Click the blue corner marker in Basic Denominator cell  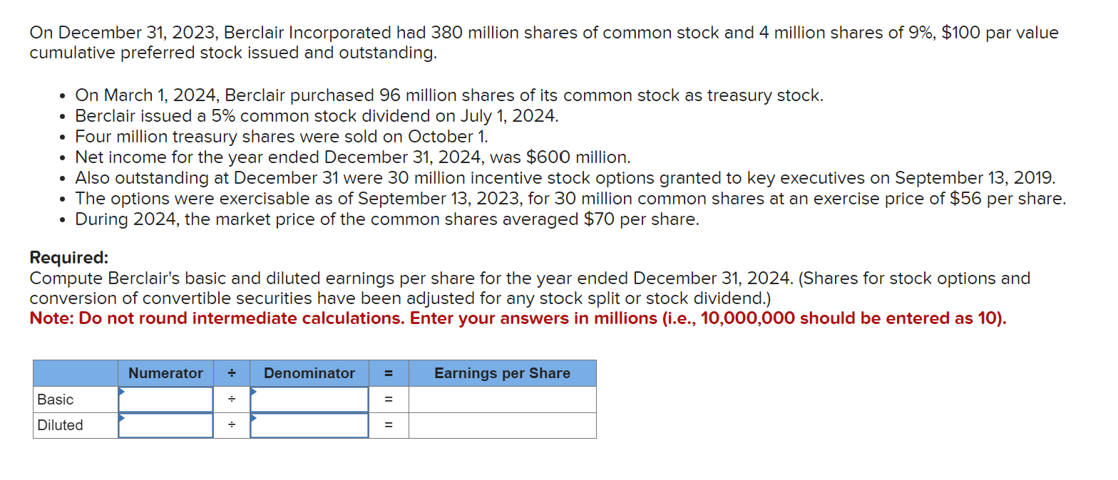tap(253, 391)
